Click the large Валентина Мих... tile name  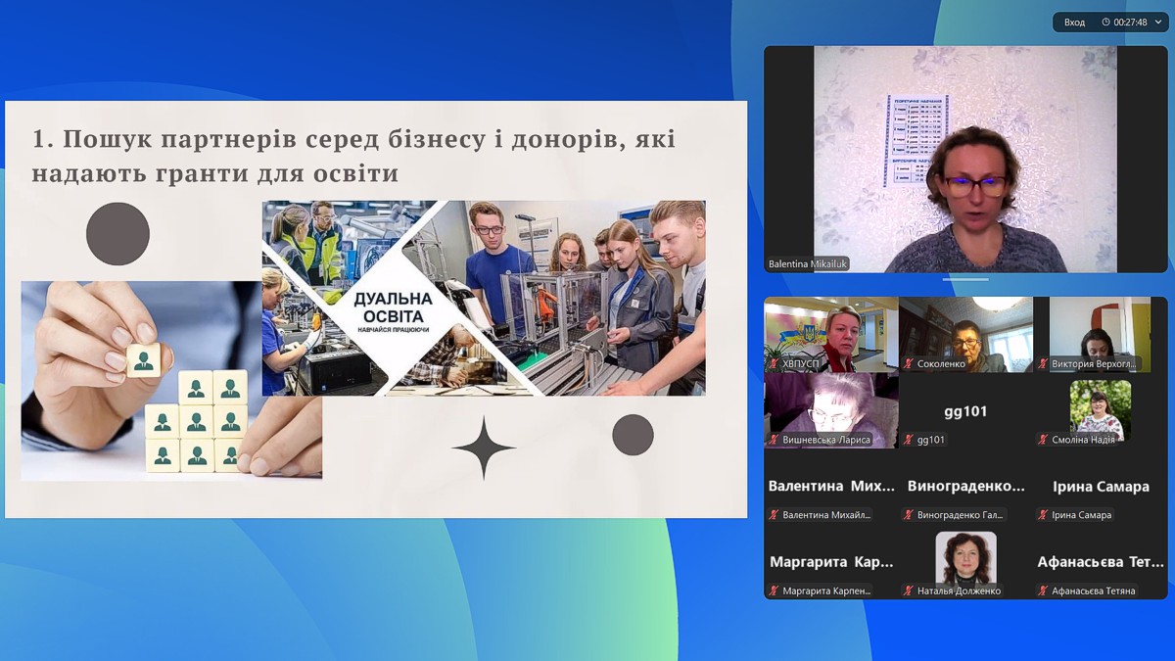pos(831,487)
